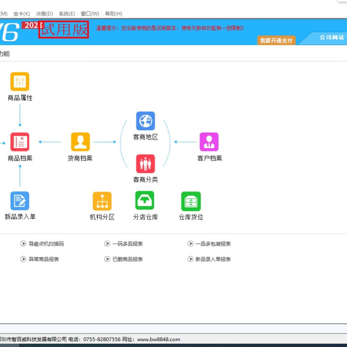Open the 商品属性 icon
Viewport: 347px width, 347px height.
(20, 82)
